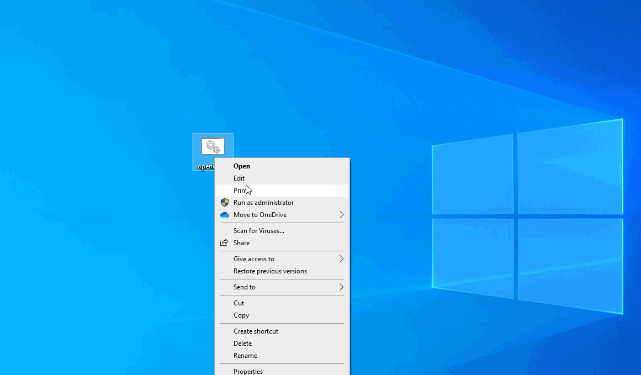Expand the Move to OneDrive arrow
Image resolution: width=641 pixels, height=375 pixels.
click(x=341, y=215)
